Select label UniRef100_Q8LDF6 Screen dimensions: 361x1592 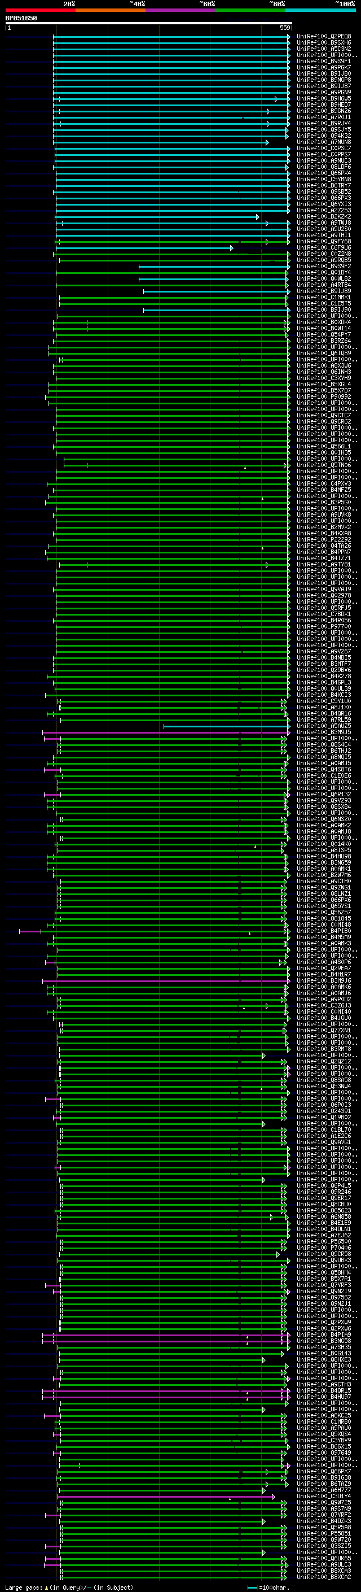[324, 167]
